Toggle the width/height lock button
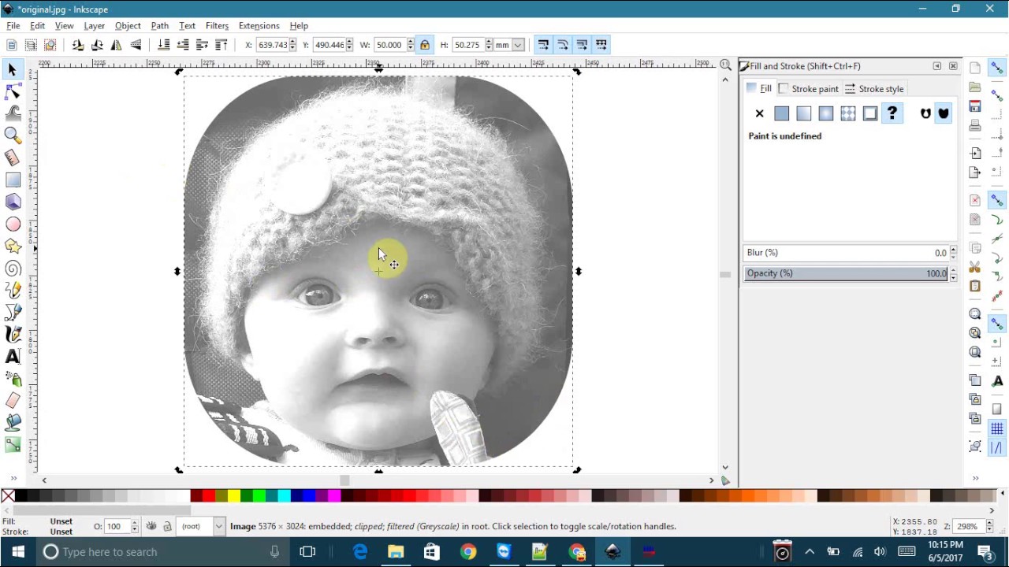The image size is (1009, 567). point(425,45)
